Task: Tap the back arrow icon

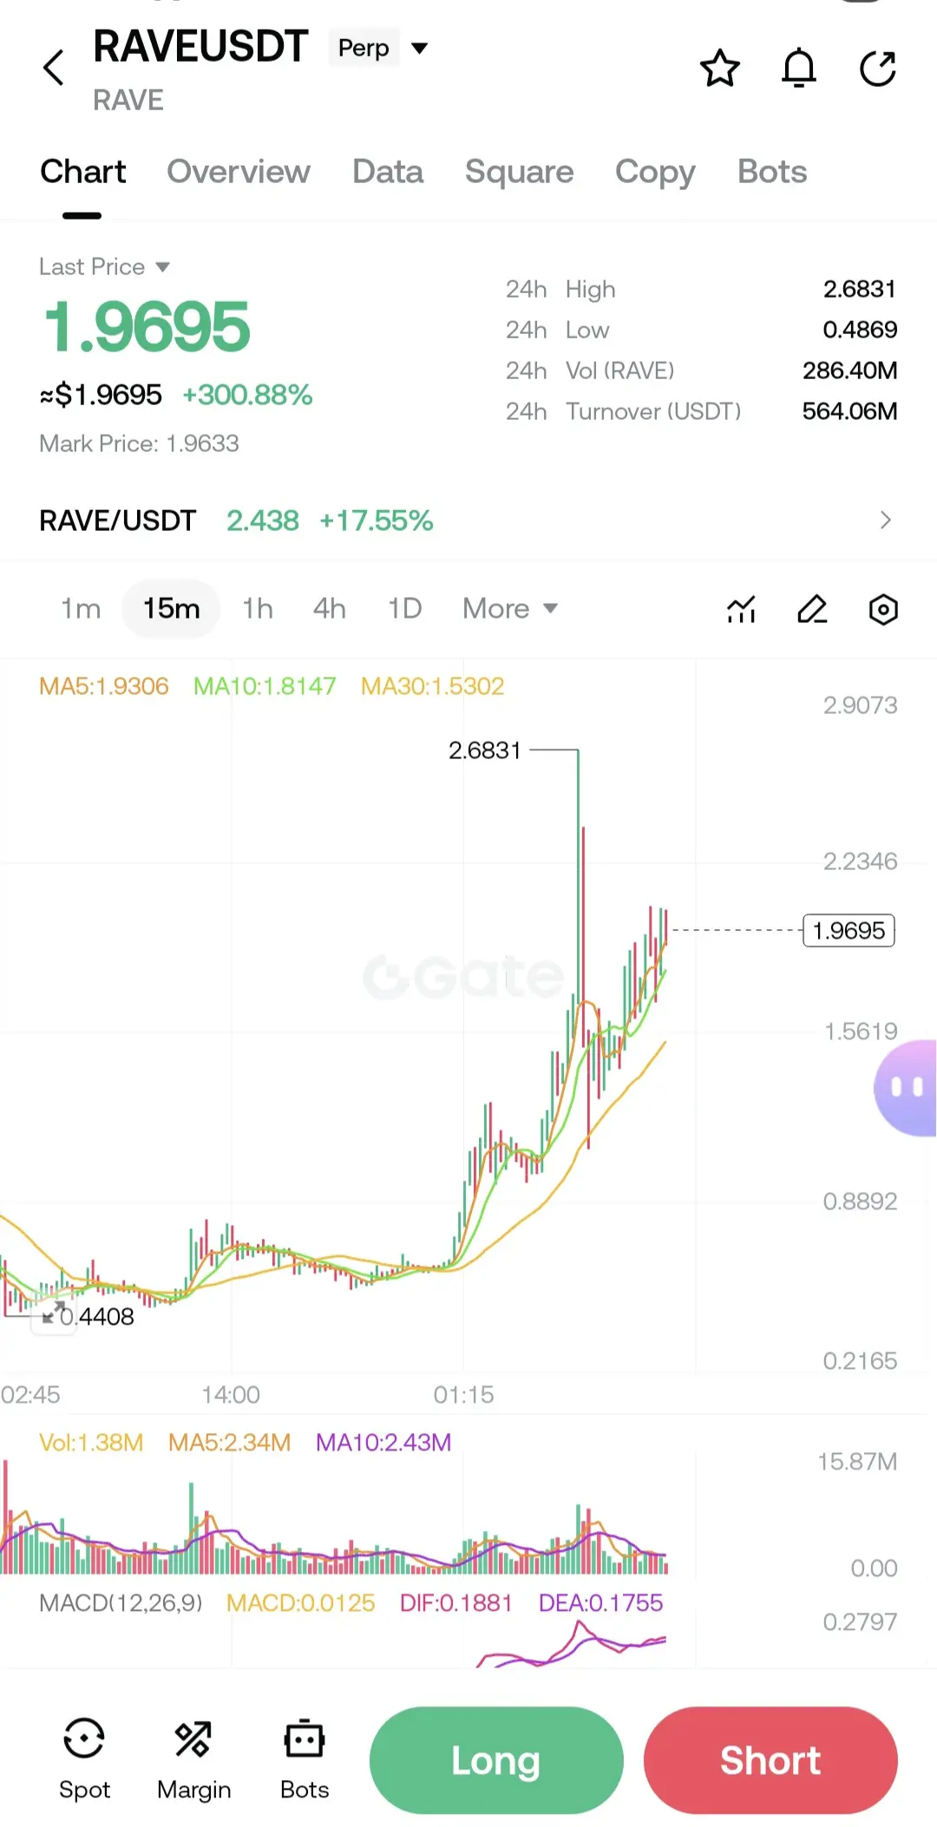Action: [x=54, y=68]
